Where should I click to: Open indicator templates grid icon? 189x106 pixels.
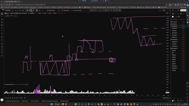point(59,11)
